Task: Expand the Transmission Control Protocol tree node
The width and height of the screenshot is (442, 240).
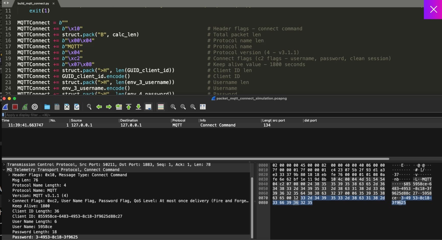Action: (4, 165)
